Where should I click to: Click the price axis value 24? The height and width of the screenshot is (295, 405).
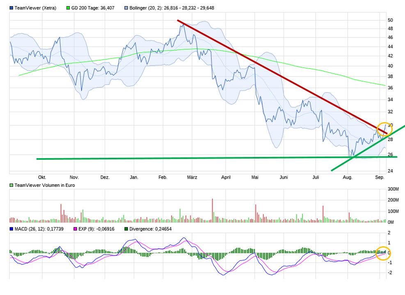click(x=390, y=171)
